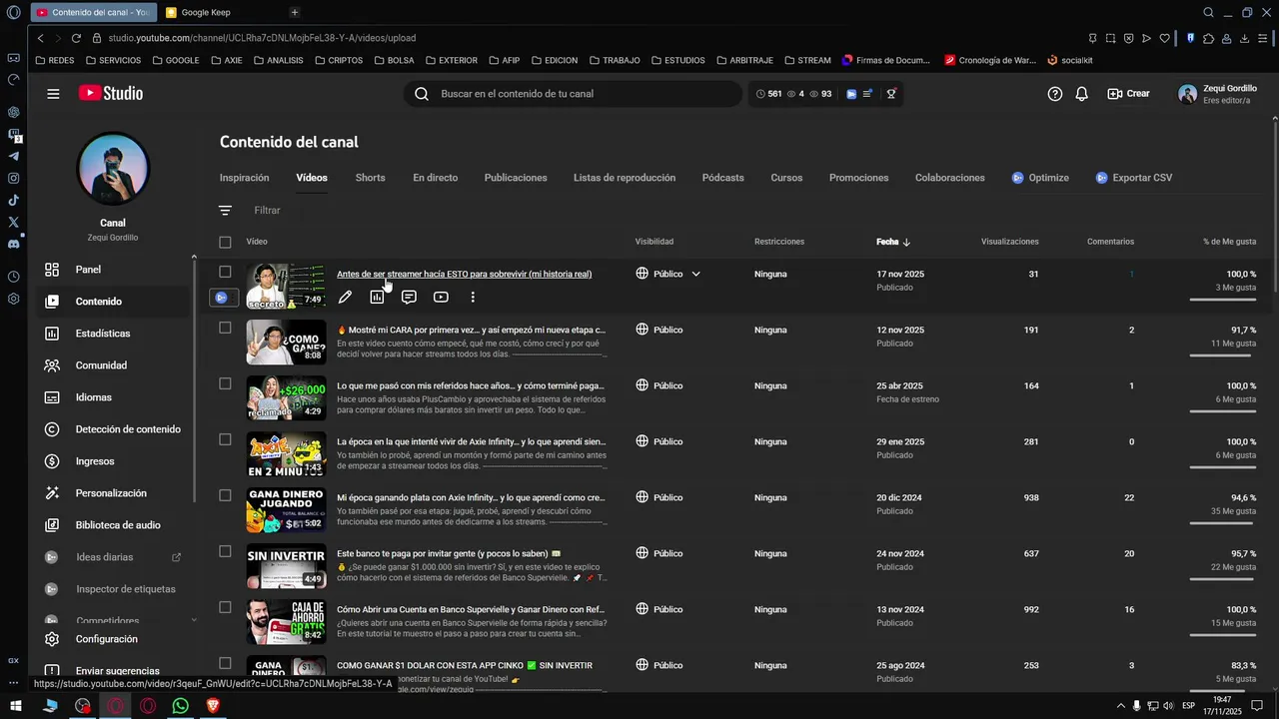This screenshot has height=719, width=1279.
Task: Click the Optimize button
Action: [x=1040, y=178]
